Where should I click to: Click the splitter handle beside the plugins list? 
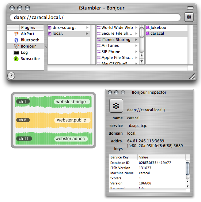click(x=46, y=48)
